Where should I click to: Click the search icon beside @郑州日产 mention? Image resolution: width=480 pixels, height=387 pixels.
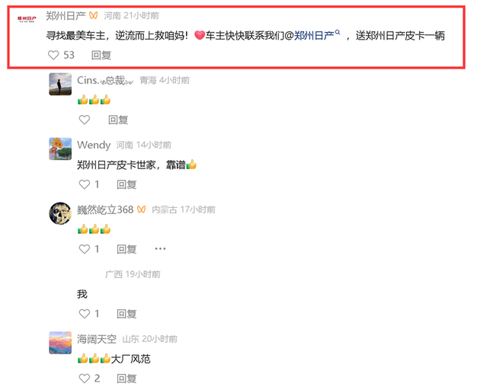338,32
